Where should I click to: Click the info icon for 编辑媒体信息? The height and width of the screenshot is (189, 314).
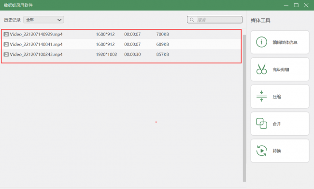(x=261, y=42)
